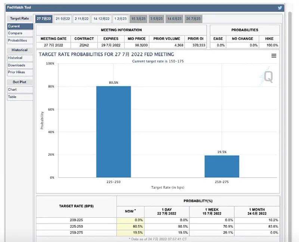Click the vertical scrollbar on the right
Image resolution: width=299 pixels, height=242 pixels.
pyautogui.click(x=290, y=126)
